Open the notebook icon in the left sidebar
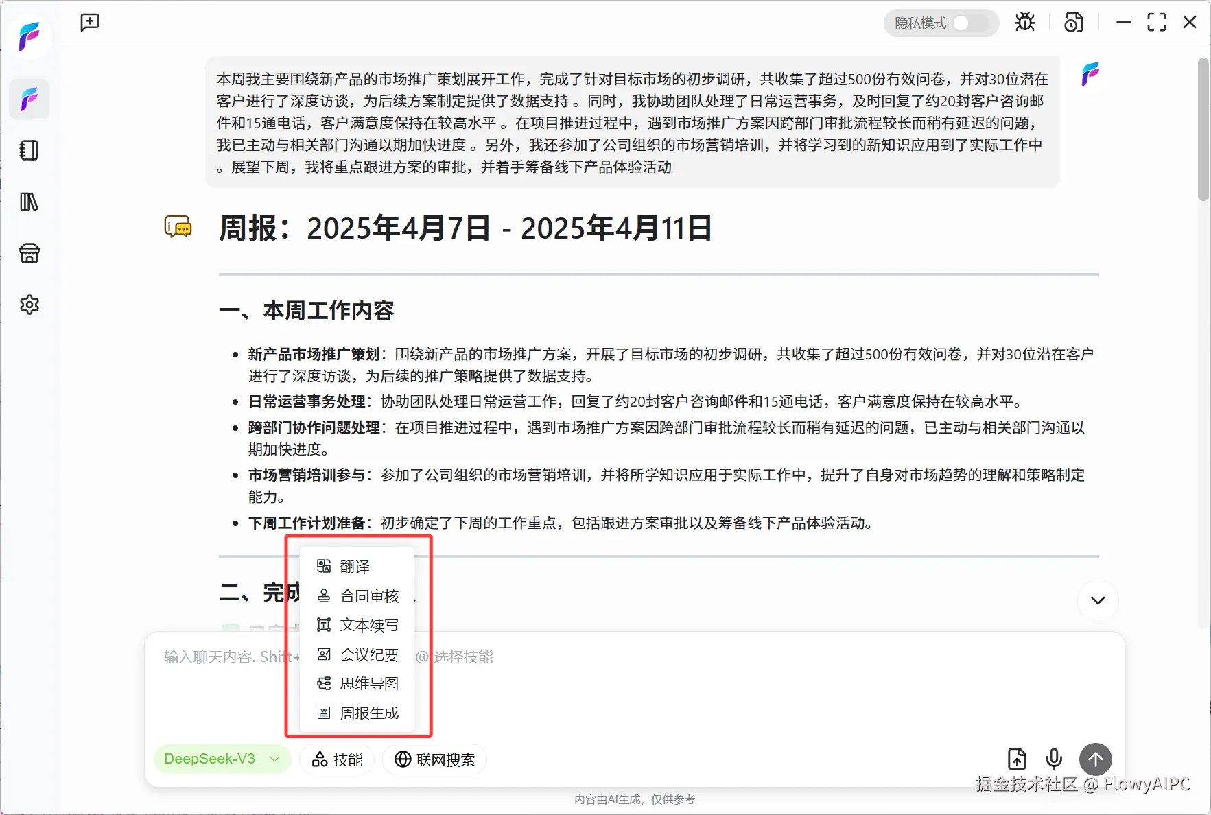 (29, 150)
